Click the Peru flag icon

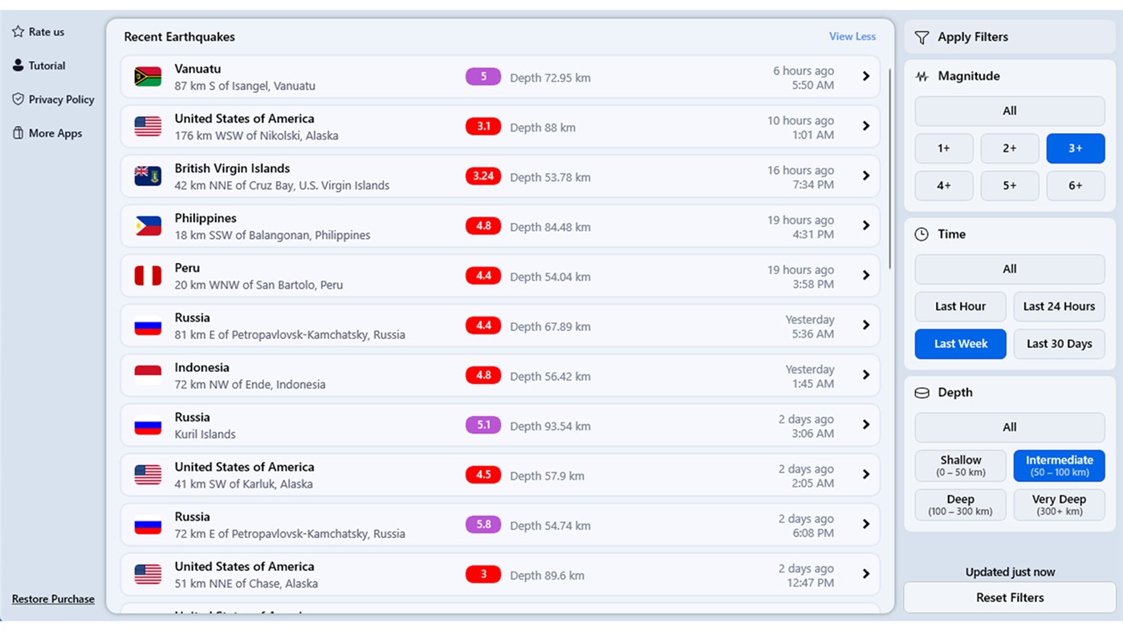tap(148, 276)
